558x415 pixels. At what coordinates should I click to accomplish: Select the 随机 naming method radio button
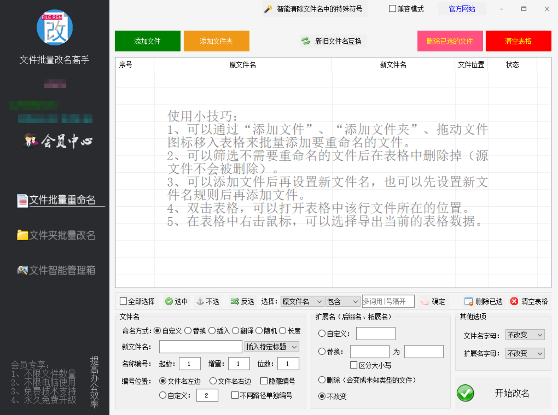[x=259, y=330]
